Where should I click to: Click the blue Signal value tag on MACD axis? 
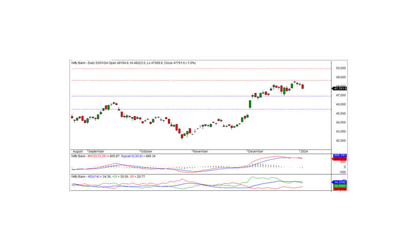[x=340, y=156]
